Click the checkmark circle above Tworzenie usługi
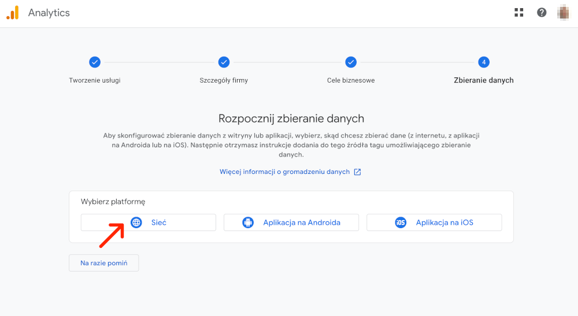The image size is (578, 316). click(x=95, y=62)
